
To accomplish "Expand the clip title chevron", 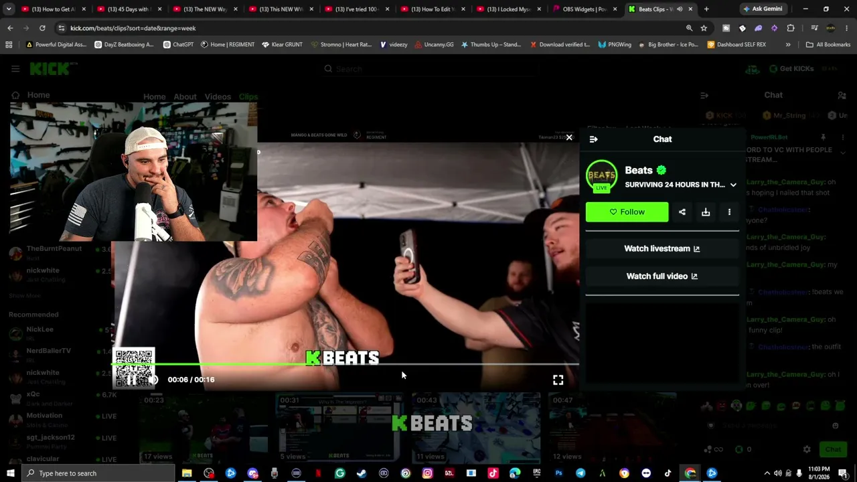I will 733,185.
